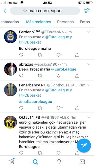
Task: Share the Oktay14_FB tweet
Action: pyautogui.click(x=77, y=153)
